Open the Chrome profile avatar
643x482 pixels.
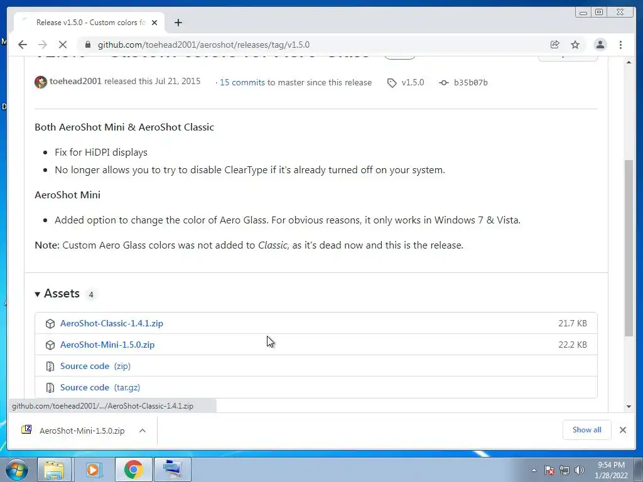pyautogui.click(x=600, y=45)
